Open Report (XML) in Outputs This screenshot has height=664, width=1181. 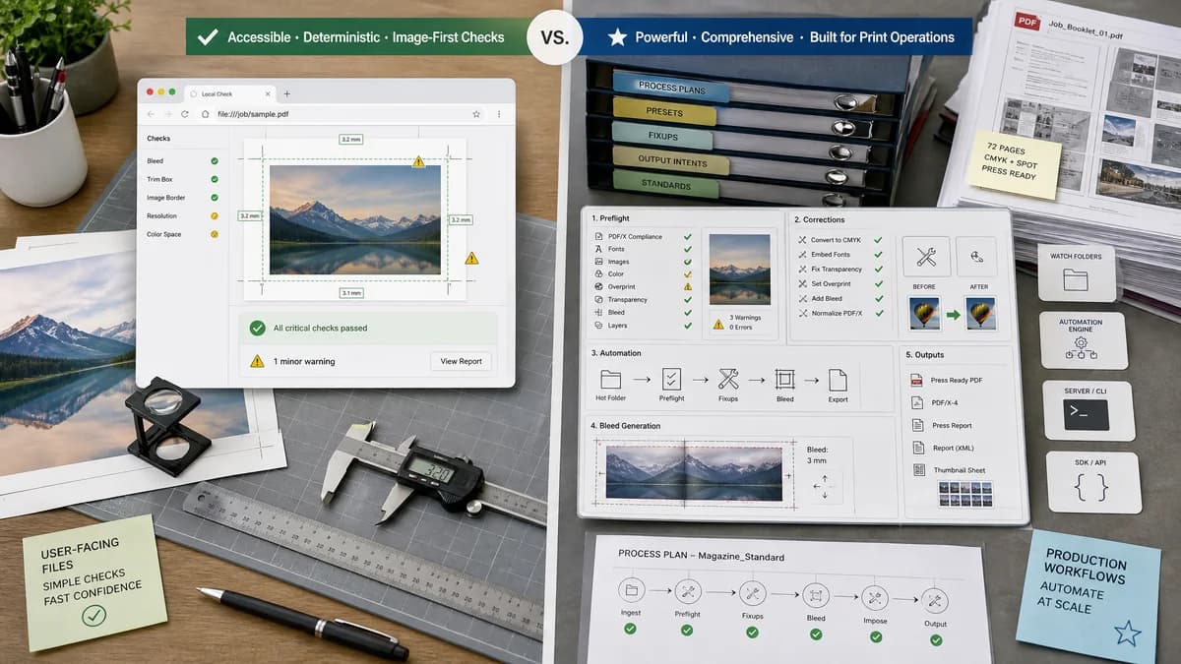tap(943, 448)
